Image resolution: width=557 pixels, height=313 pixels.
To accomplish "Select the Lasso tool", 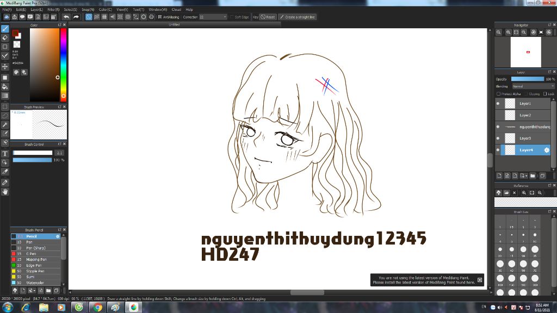I will point(5,116).
